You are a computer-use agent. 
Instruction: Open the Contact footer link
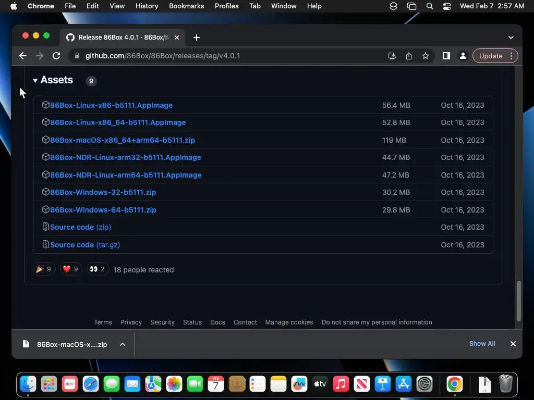[245, 322]
